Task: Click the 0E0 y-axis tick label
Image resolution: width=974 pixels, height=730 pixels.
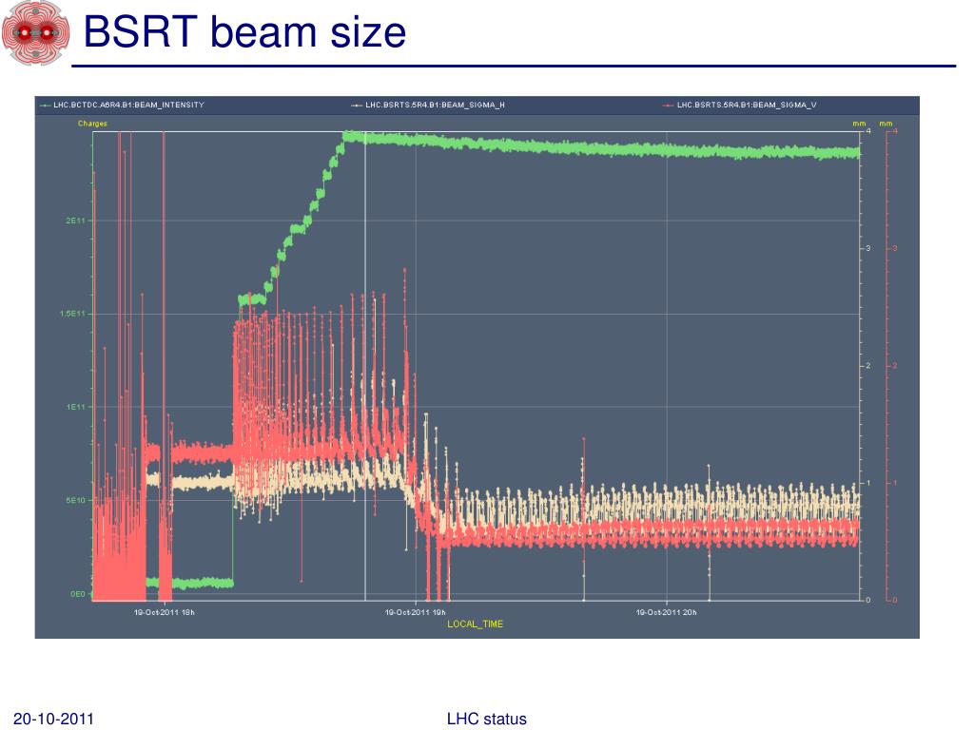Action: point(78,594)
